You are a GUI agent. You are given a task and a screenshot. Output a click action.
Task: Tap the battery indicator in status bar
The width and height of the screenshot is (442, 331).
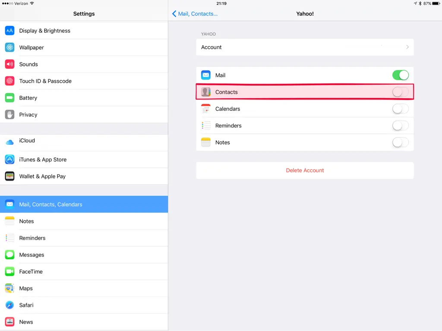tap(435, 3)
